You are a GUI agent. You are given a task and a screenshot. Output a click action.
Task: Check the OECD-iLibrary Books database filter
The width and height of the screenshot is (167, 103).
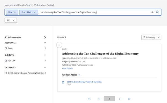coord(6,73)
